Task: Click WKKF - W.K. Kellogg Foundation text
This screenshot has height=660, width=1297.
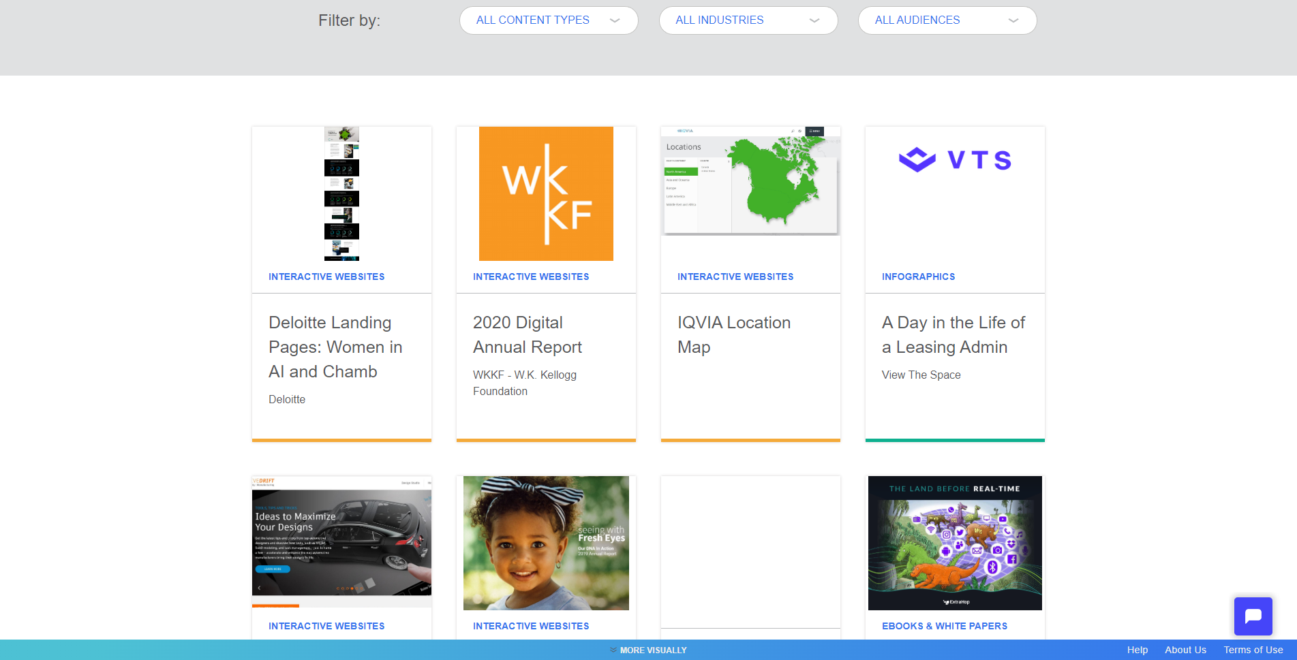Action: click(525, 383)
